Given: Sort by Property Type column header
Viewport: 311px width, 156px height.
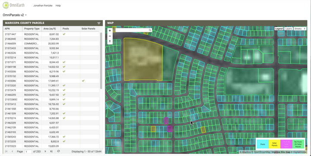Looking at the screenshot, I should [32, 29].
